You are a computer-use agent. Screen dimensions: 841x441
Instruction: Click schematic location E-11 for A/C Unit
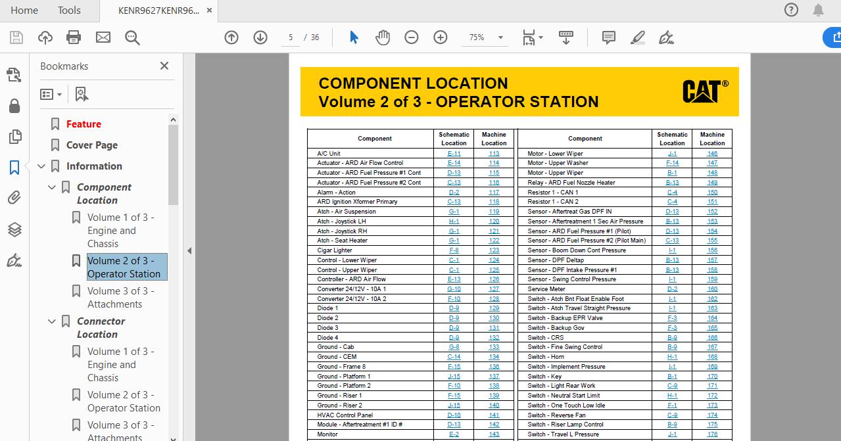point(454,154)
